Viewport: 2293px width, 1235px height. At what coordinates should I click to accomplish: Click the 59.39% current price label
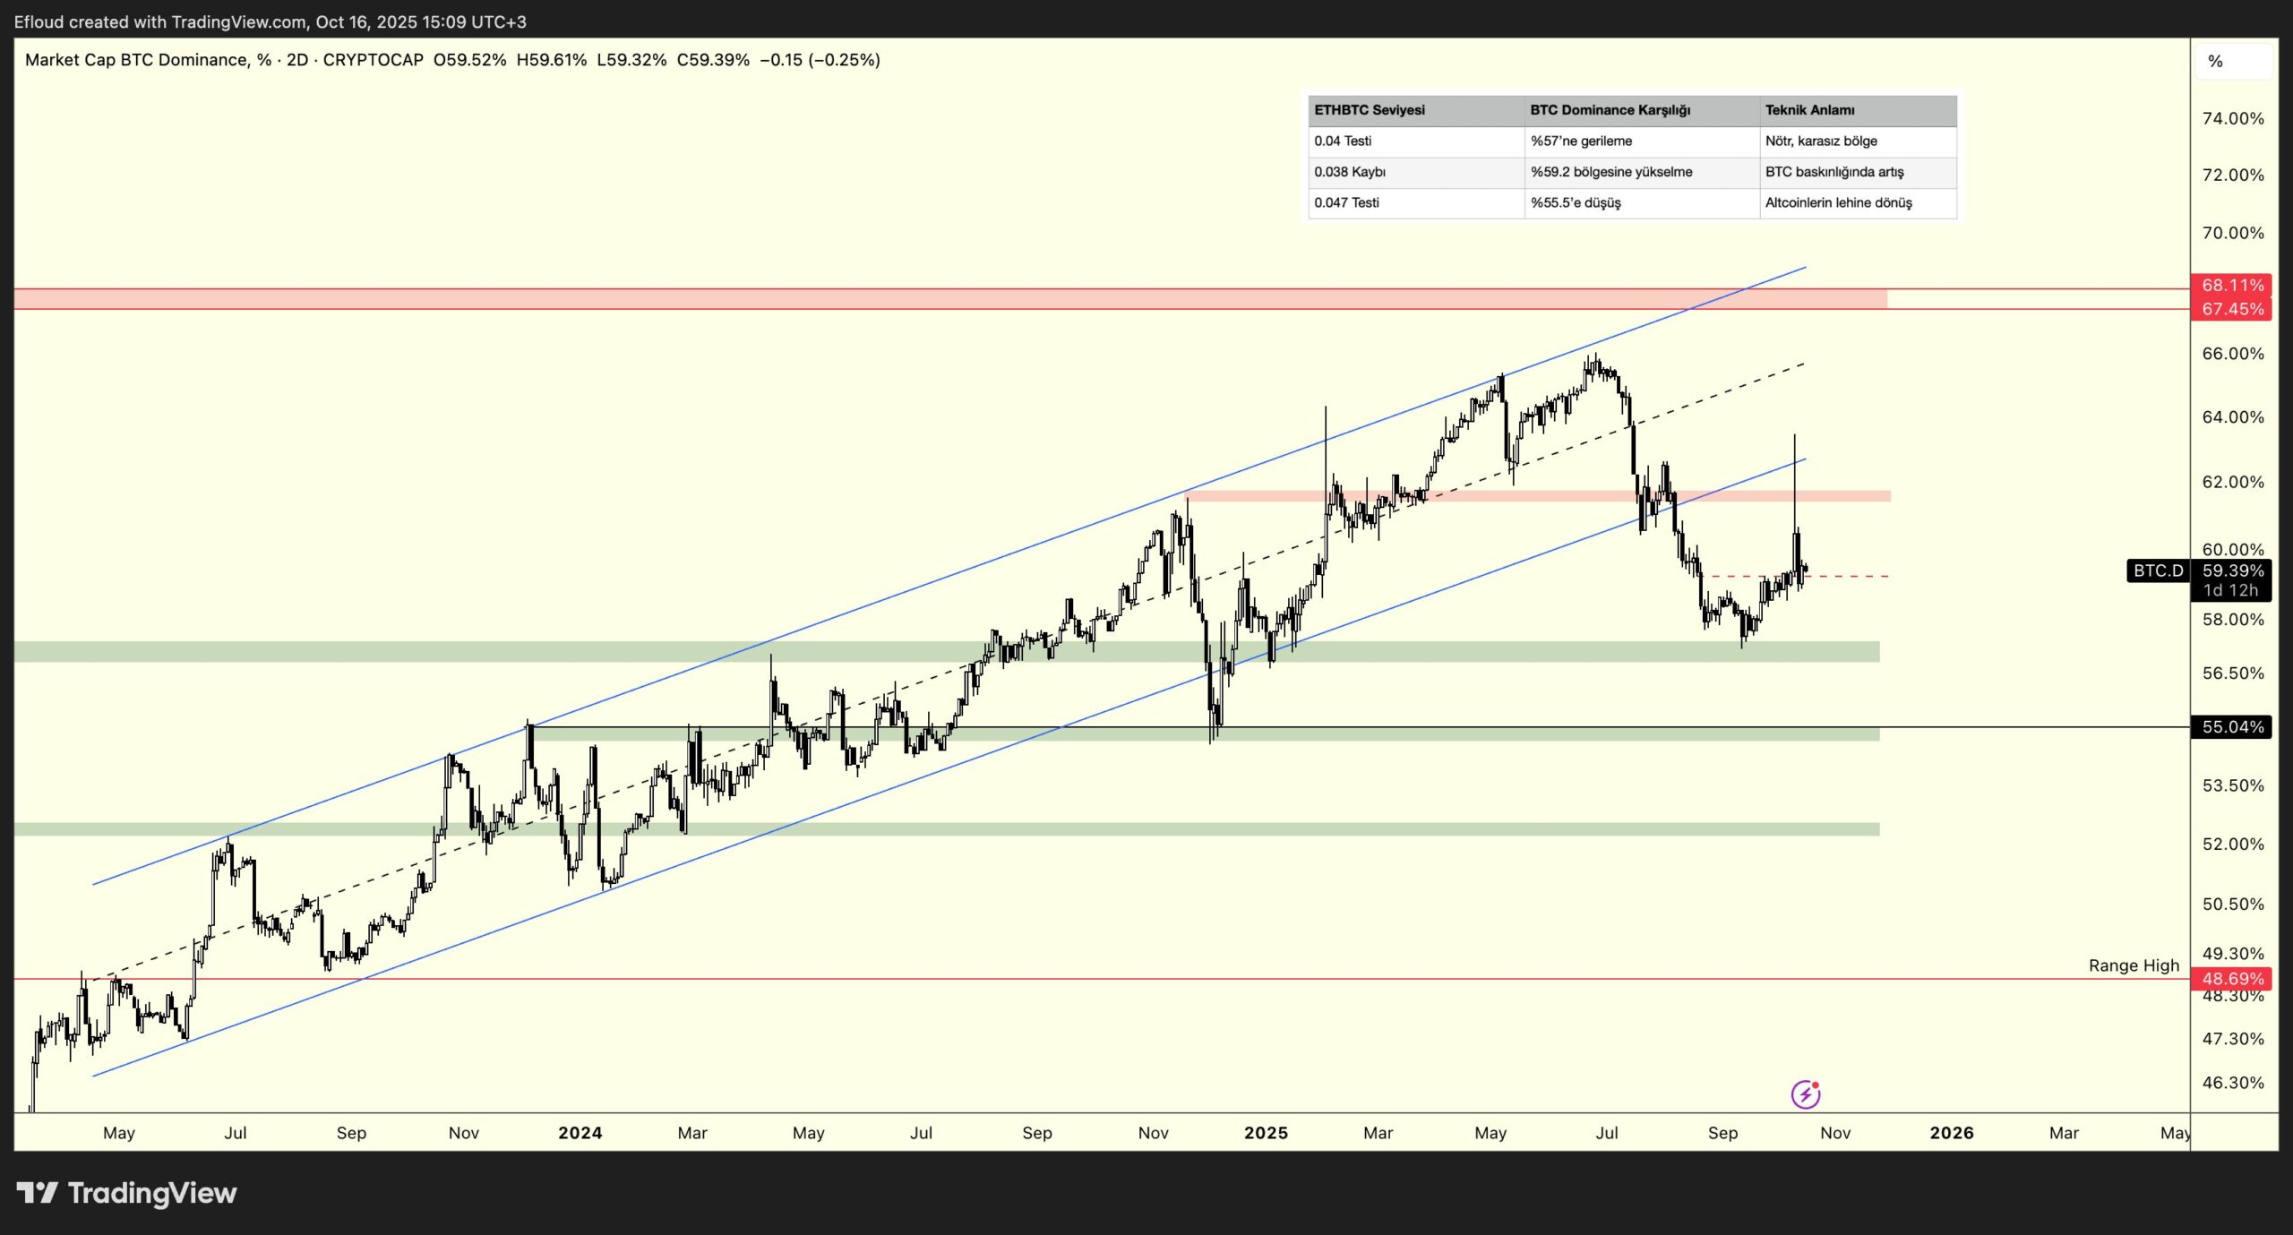[2232, 570]
